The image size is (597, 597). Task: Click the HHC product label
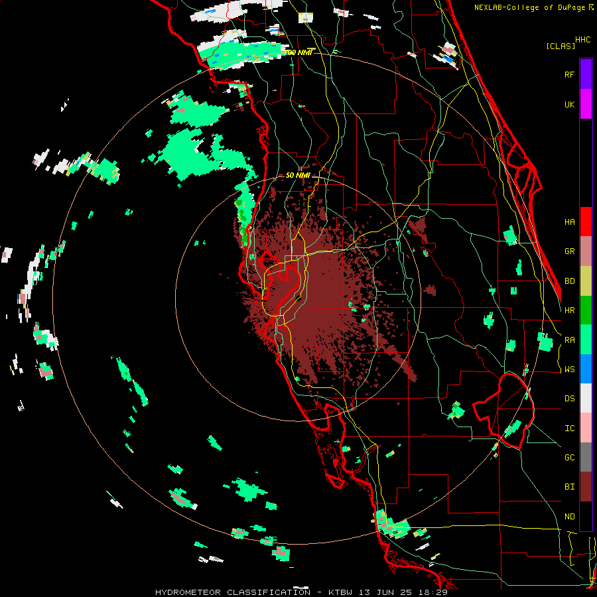pyautogui.click(x=583, y=40)
